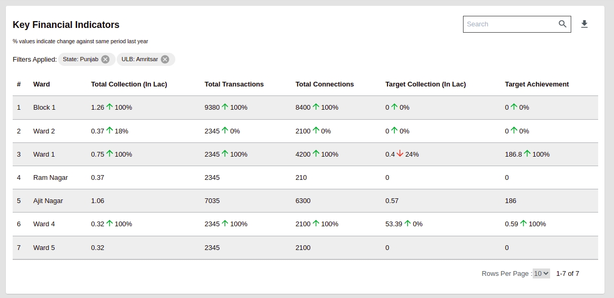Click green arrow next to 53.39 value

(407, 224)
